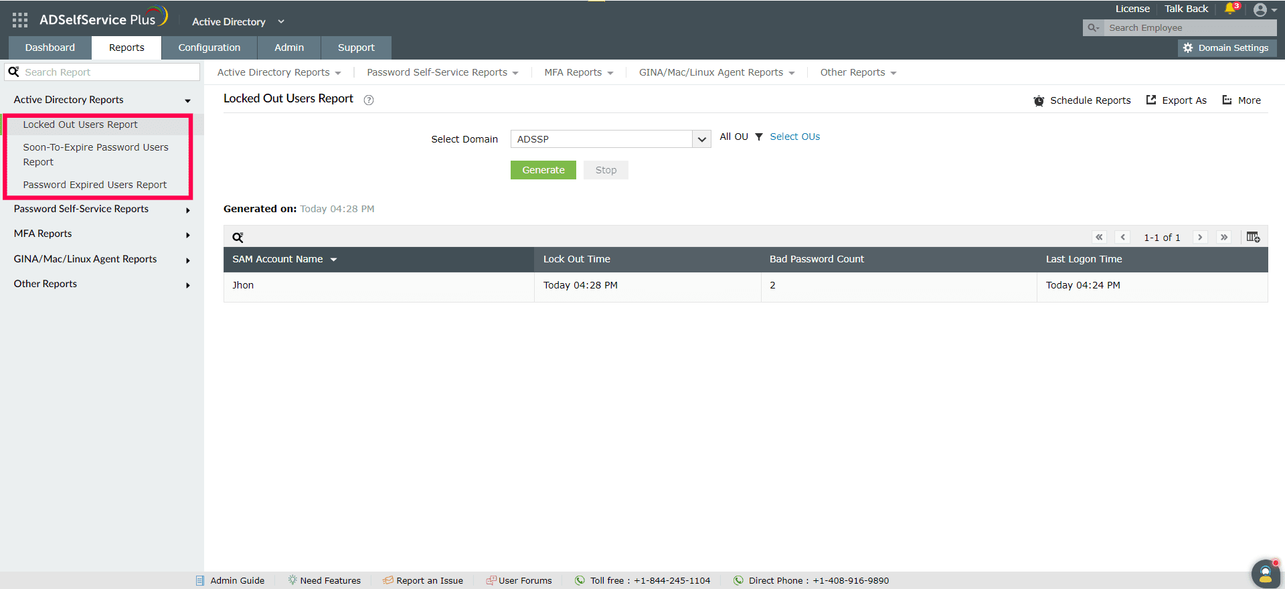Jump to the last page arrow
Image resolution: width=1285 pixels, height=589 pixels.
[x=1224, y=237]
